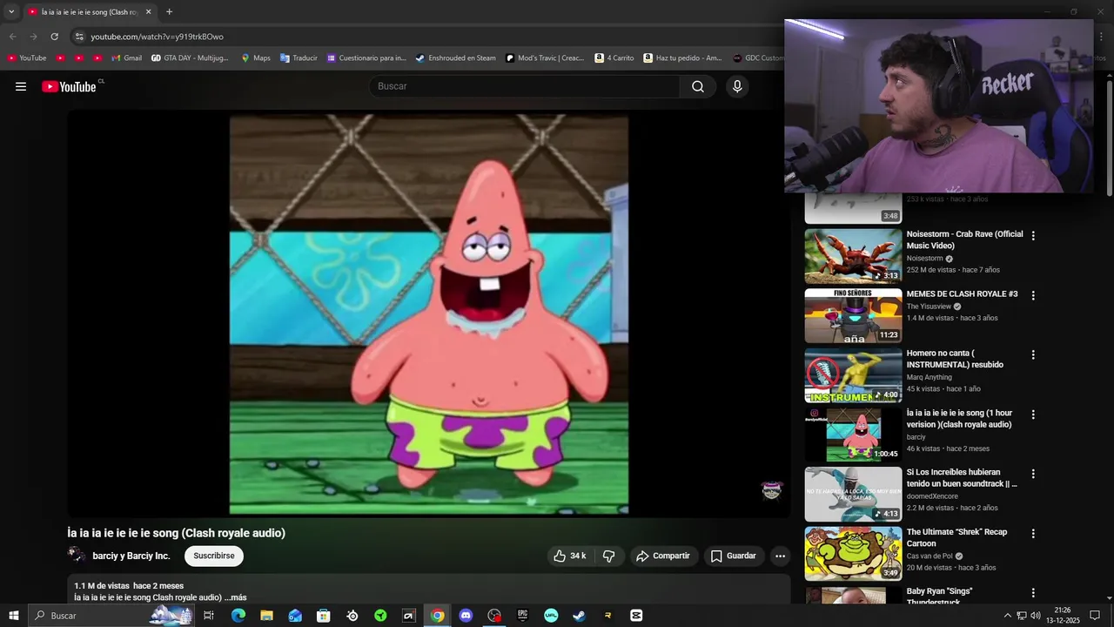Go back to previous page

tap(12, 37)
